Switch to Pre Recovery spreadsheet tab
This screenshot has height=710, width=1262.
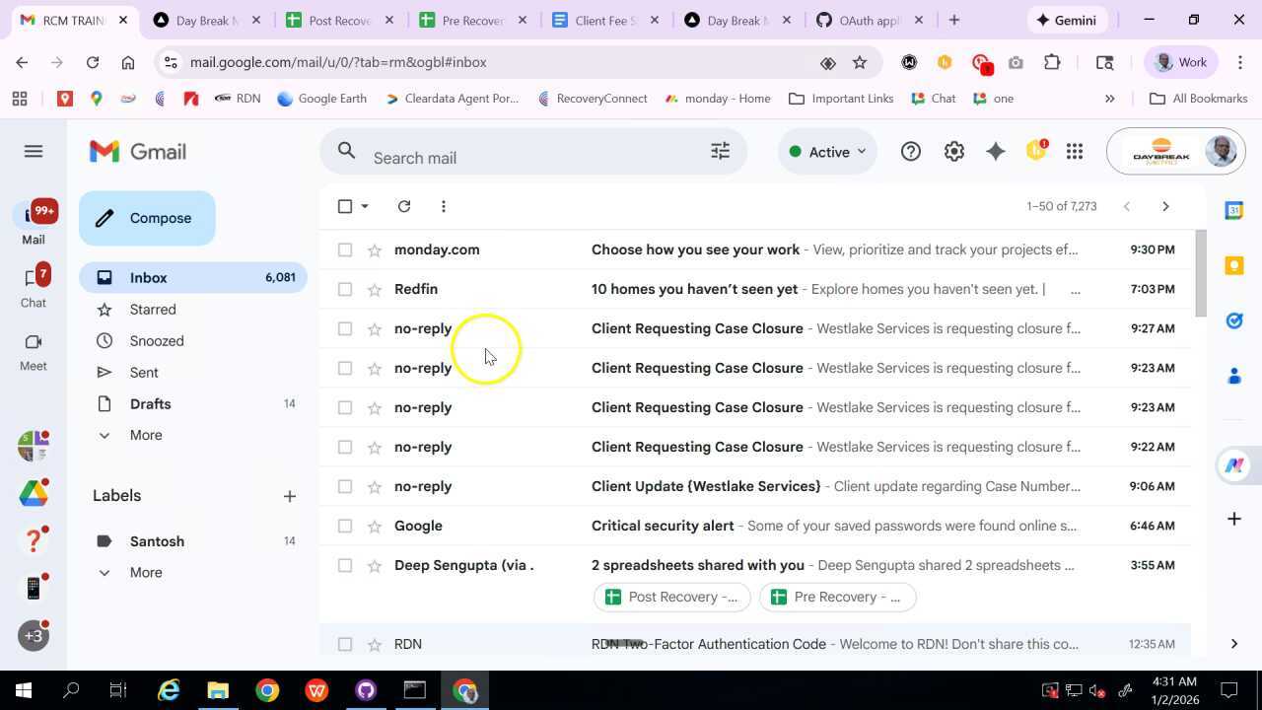tap(471, 20)
